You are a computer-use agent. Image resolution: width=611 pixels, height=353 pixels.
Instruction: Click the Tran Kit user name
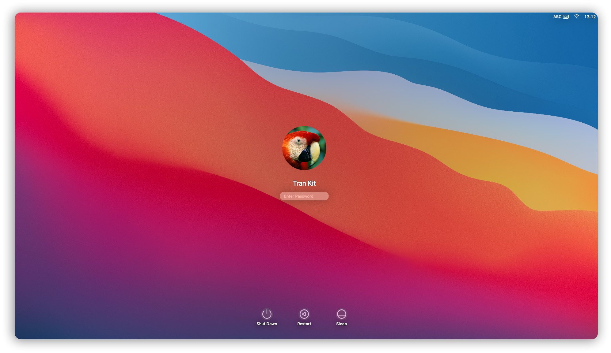point(304,183)
